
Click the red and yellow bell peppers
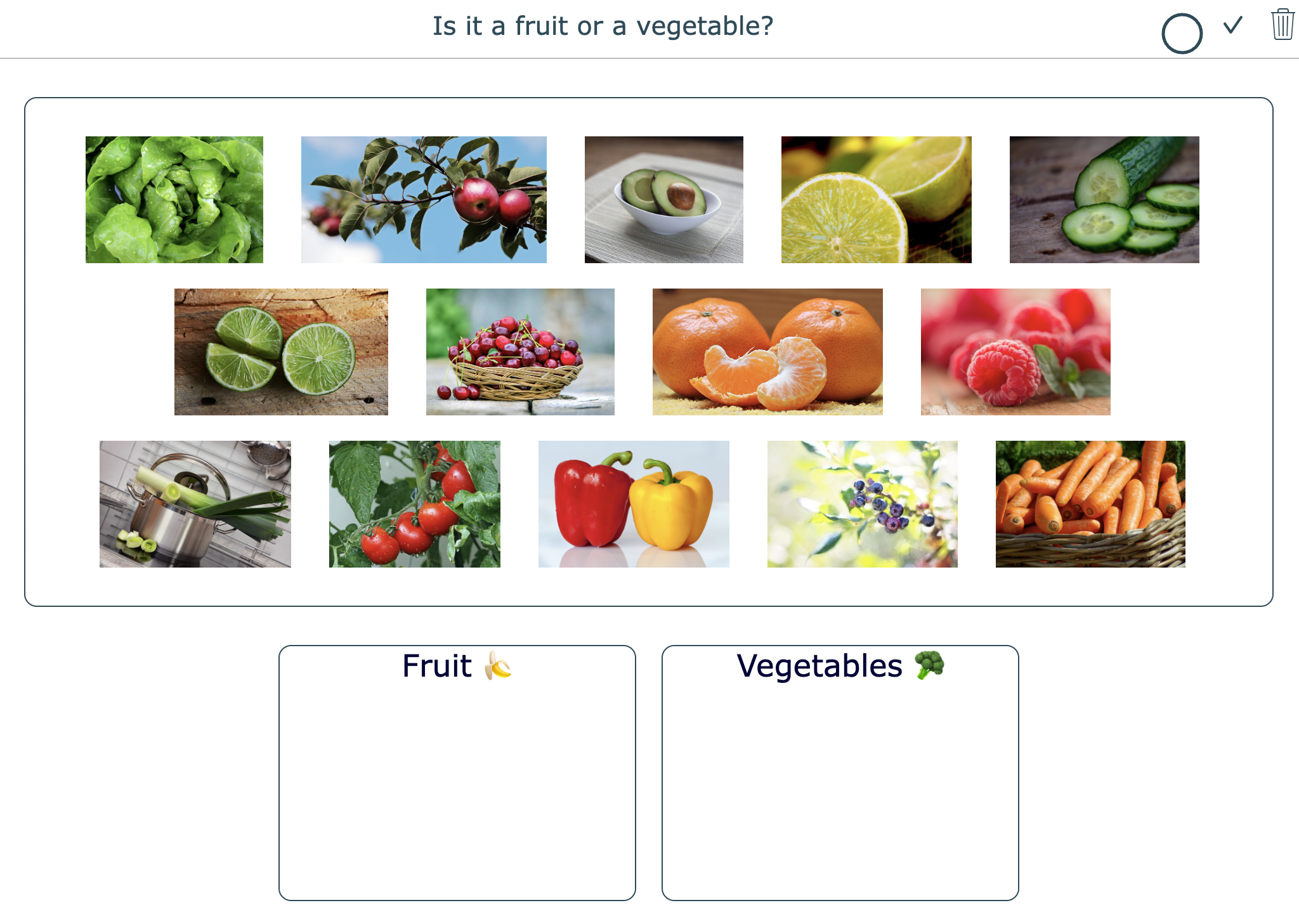coord(634,504)
